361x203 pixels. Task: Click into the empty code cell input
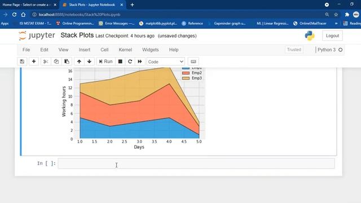[x=196, y=164]
